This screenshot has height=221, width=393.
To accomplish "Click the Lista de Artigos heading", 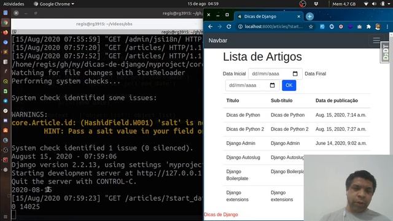I will point(262,56).
